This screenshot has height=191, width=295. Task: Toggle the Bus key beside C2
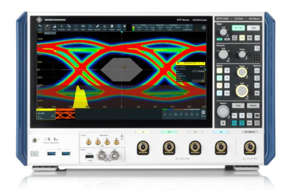point(227,78)
